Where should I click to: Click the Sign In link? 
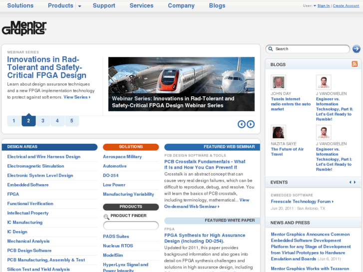click(x=324, y=6)
